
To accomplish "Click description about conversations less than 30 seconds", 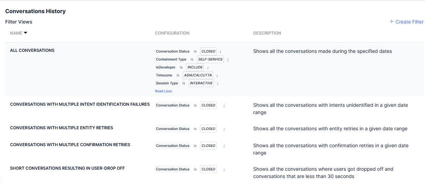I will (323, 173).
